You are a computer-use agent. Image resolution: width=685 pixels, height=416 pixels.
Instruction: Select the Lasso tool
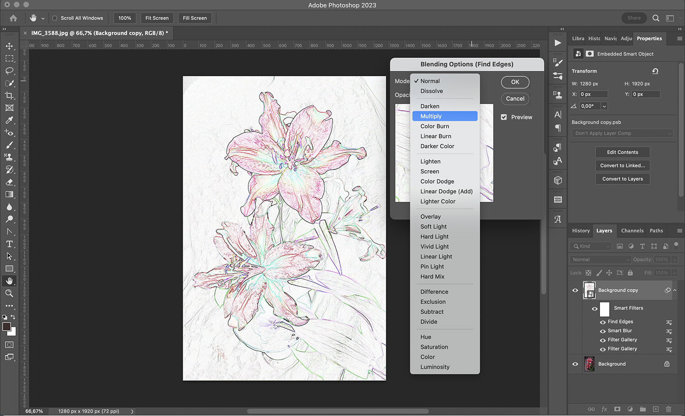pos(9,71)
